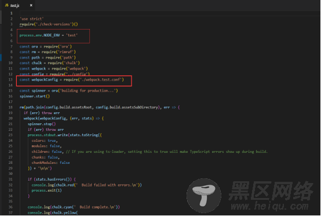Click line number 1 in the gutter
321x216 pixels.
tap(12, 13)
